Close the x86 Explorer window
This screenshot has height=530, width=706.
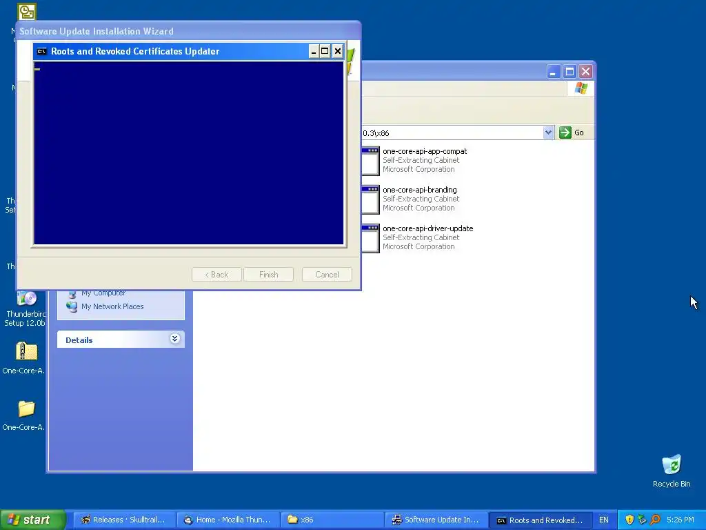(x=585, y=72)
